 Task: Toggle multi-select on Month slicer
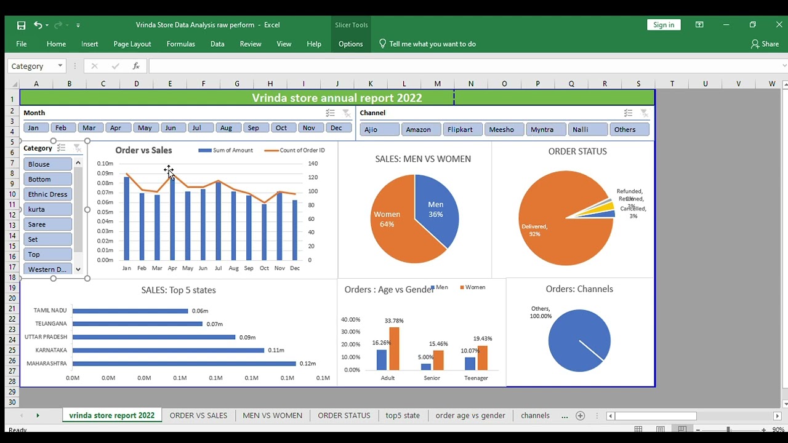click(331, 113)
